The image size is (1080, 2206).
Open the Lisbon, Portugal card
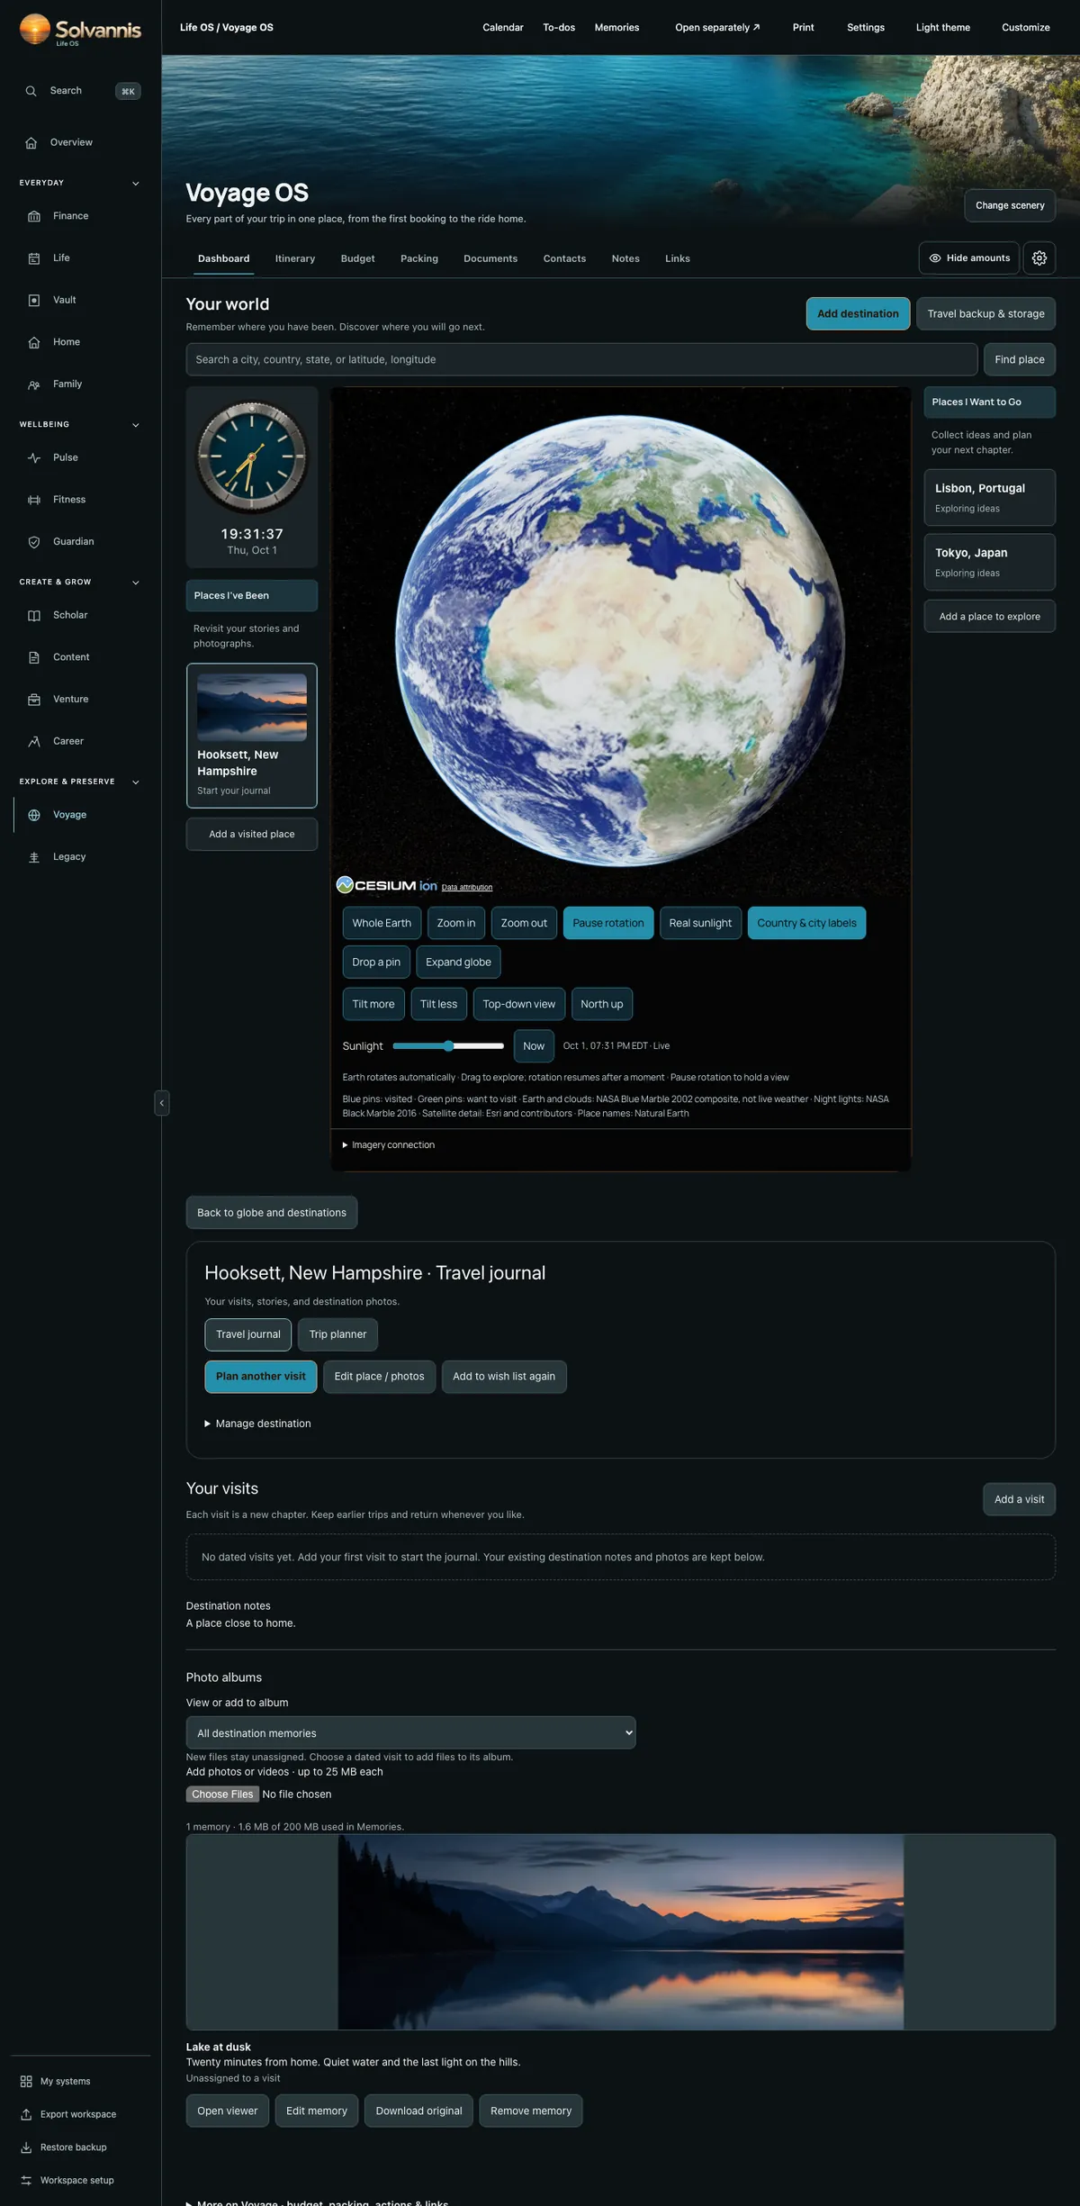tap(990, 497)
